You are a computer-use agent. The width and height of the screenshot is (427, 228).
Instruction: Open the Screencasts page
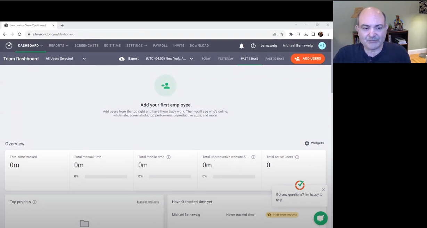[87, 46]
